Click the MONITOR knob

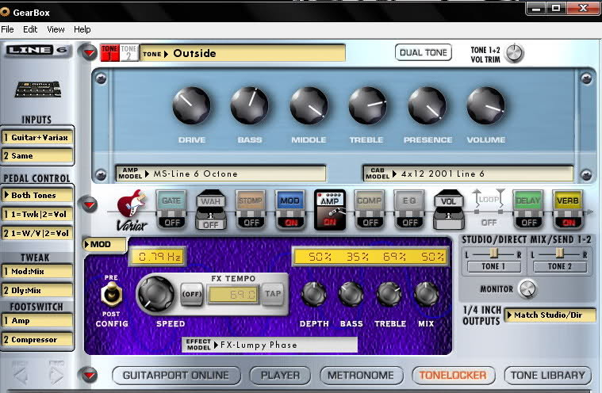527,290
